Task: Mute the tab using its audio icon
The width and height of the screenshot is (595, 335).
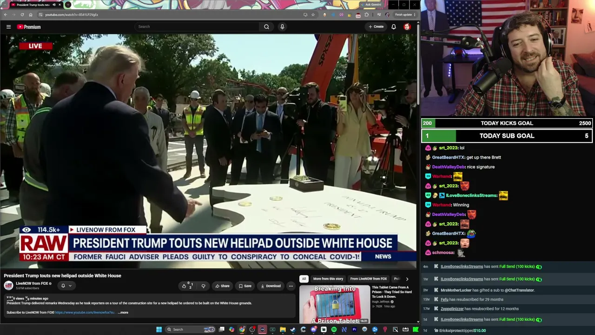Action: (x=54, y=5)
